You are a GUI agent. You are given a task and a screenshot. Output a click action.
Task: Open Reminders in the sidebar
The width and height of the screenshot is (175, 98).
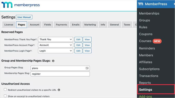tap(147, 48)
